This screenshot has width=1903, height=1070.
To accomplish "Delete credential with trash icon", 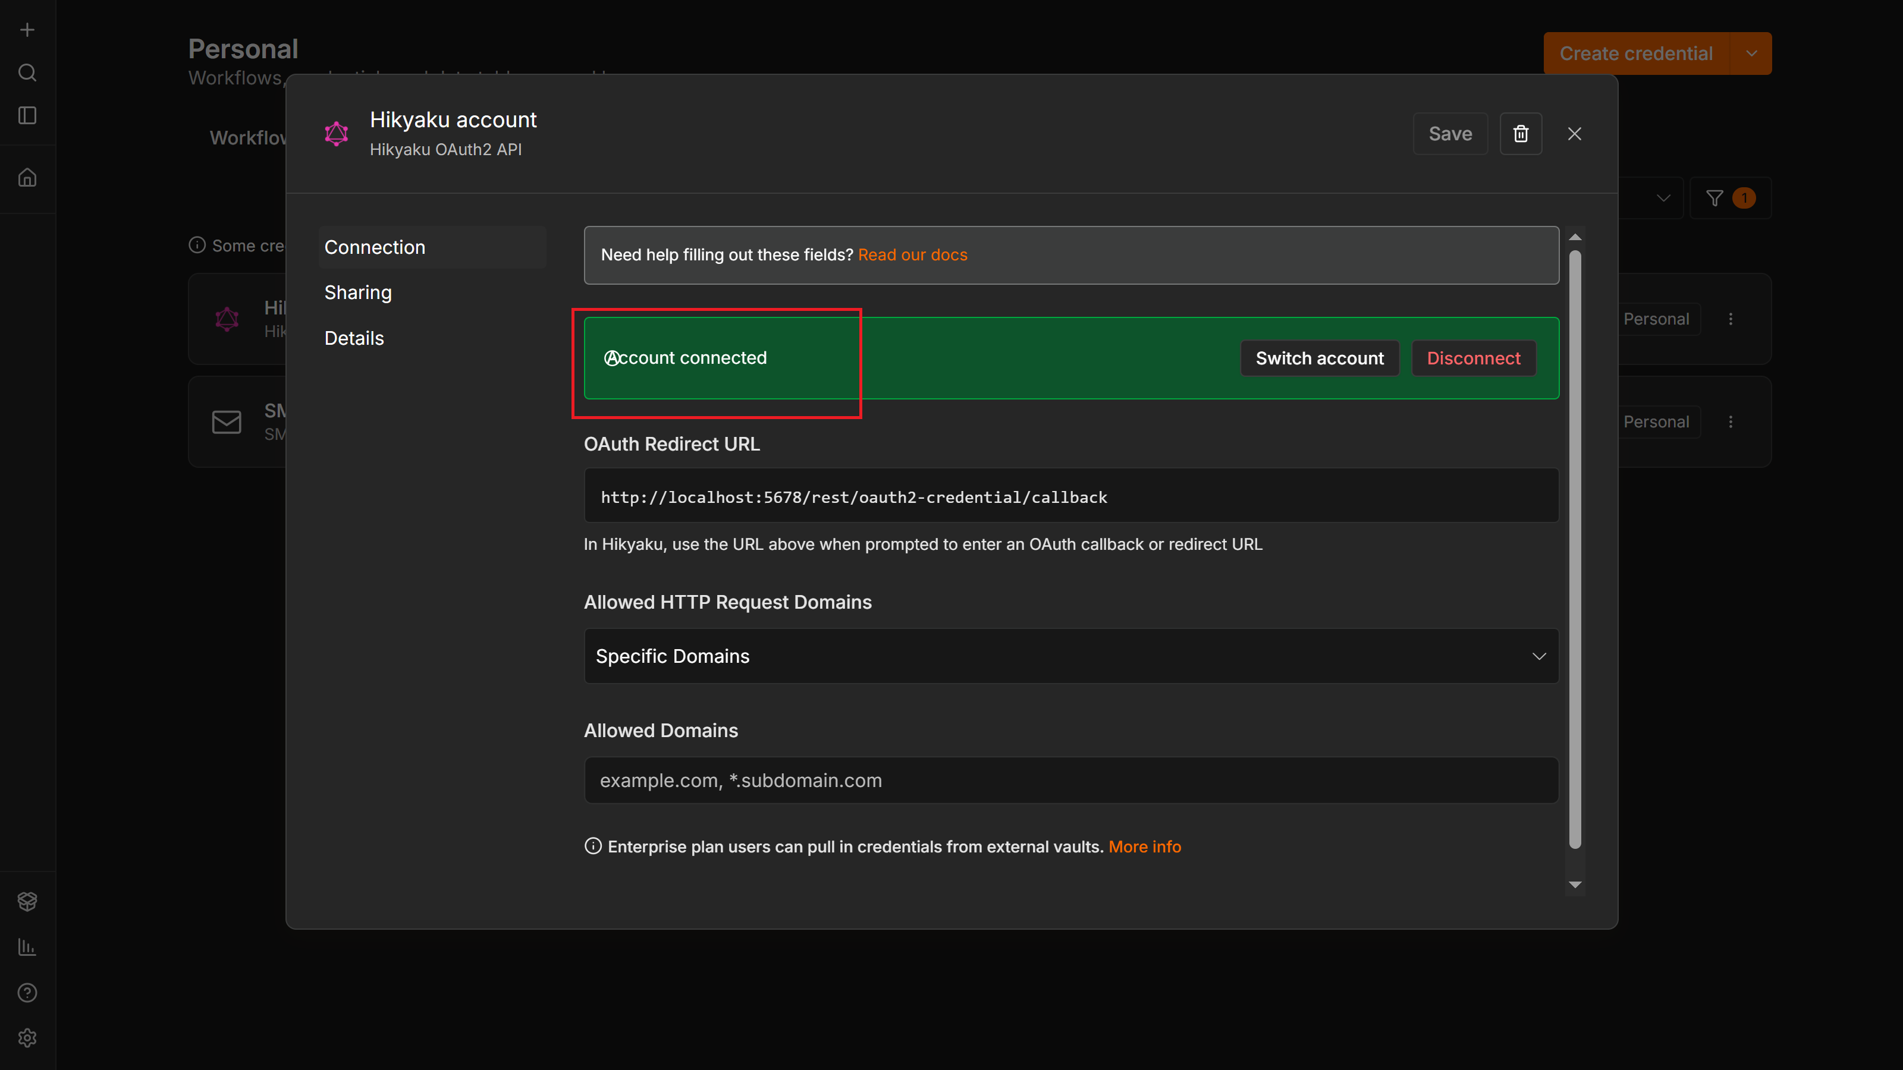I will 1521,134.
